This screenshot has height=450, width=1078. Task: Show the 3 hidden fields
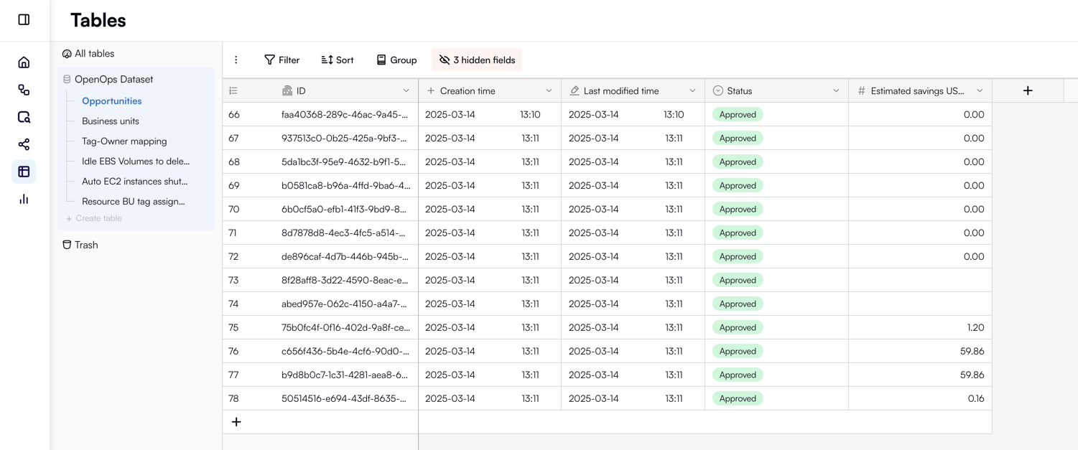[x=477, y=60]
